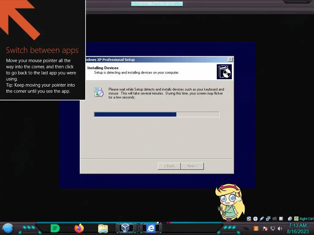Image resolution: width=314 pixels, height=235 pixels.
Task: Click VirtualBox virtualization V status icon
Action: [281, 219]
